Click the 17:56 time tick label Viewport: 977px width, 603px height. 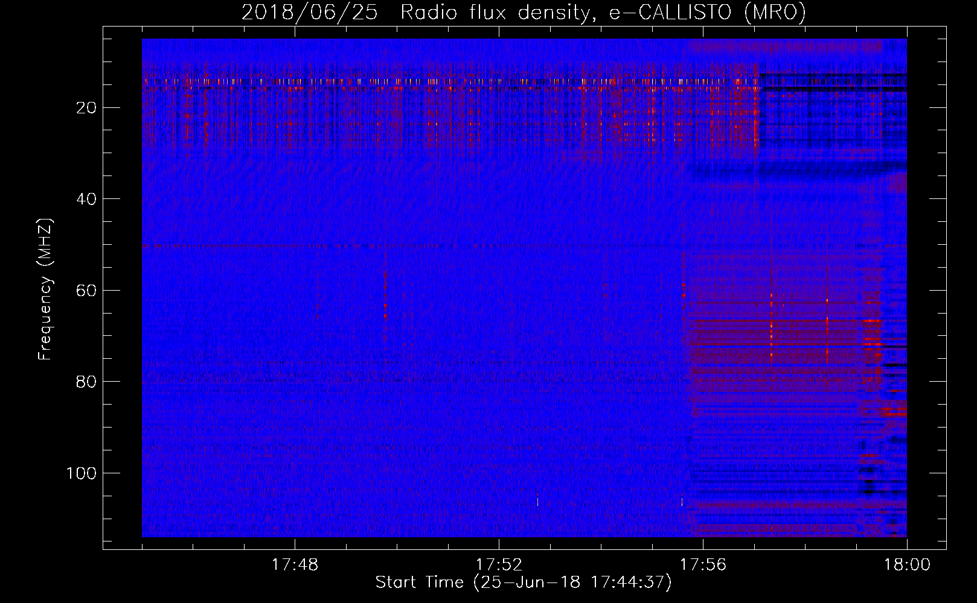click(x=703, y=565)
